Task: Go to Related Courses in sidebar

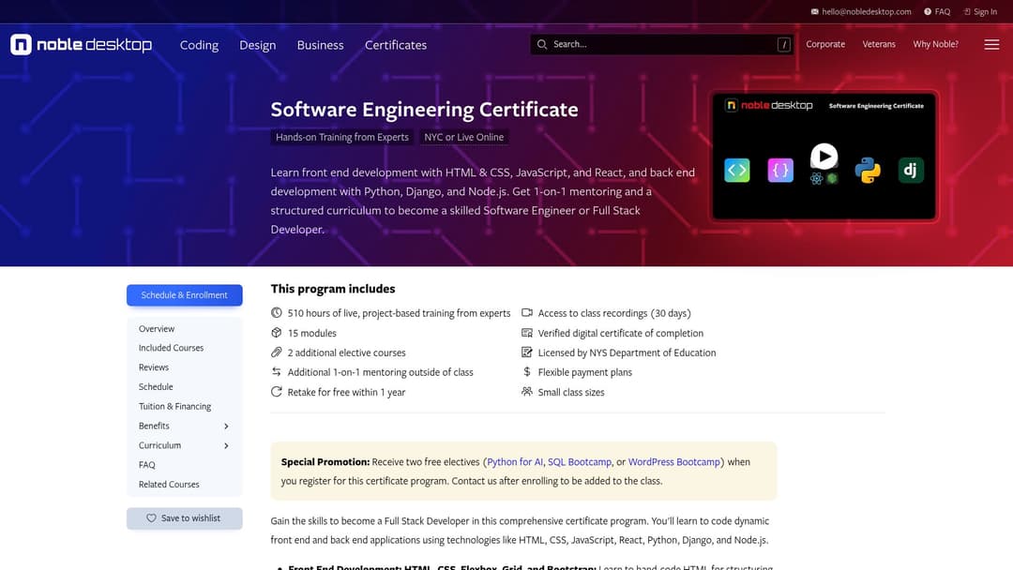Action: (169, 484)
